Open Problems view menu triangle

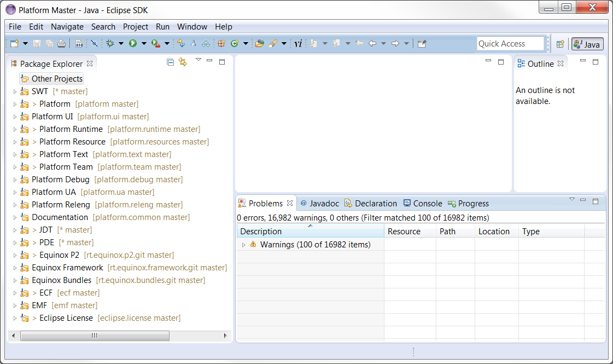pyautogui.click(x=572, y=200)
